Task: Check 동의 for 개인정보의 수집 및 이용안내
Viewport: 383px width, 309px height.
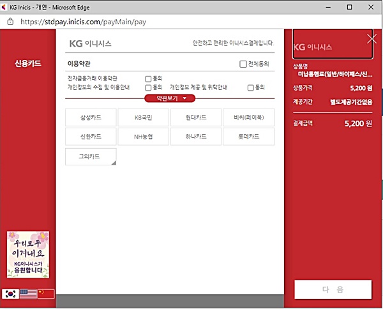Action: pyautogui.click(x=148, y=87)
